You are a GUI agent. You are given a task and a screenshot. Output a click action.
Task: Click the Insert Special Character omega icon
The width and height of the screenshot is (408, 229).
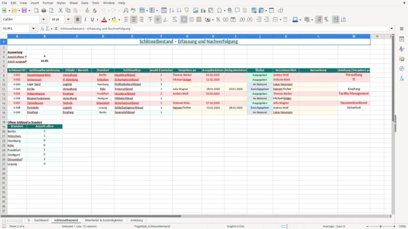pos(220,10)
